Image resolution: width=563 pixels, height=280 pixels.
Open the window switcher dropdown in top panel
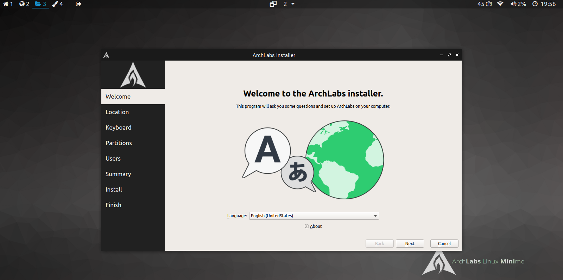[x=293, y=4]
